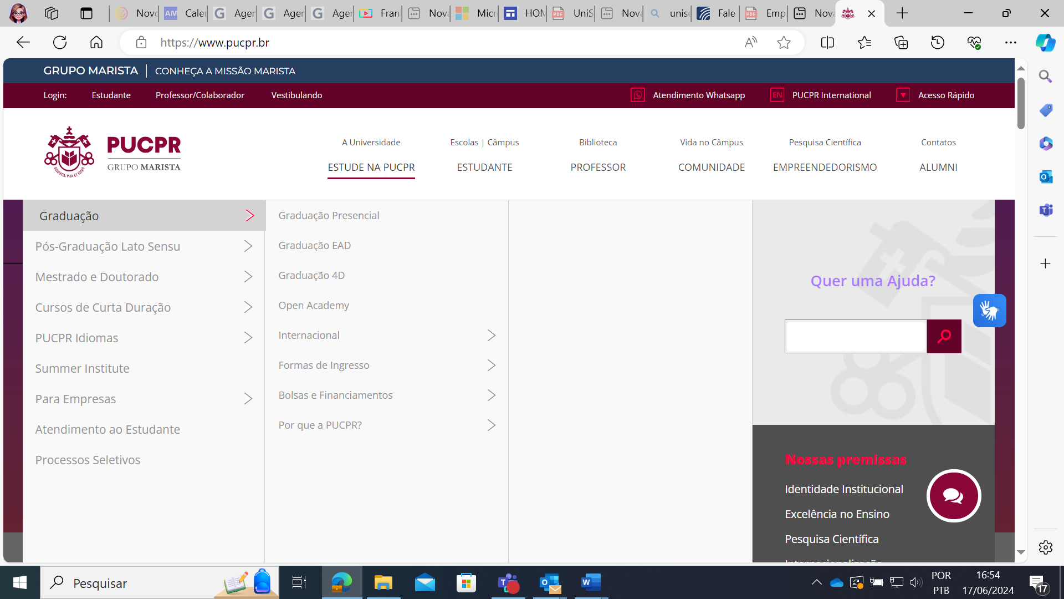Open the Graduação EAD link
Viewport: 1064px width, 599px height.
314,246
